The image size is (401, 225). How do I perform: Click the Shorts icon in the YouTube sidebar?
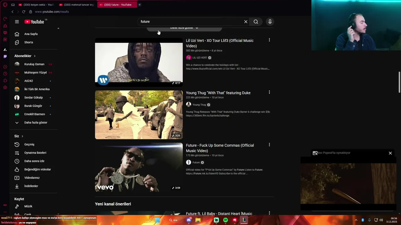17,42
